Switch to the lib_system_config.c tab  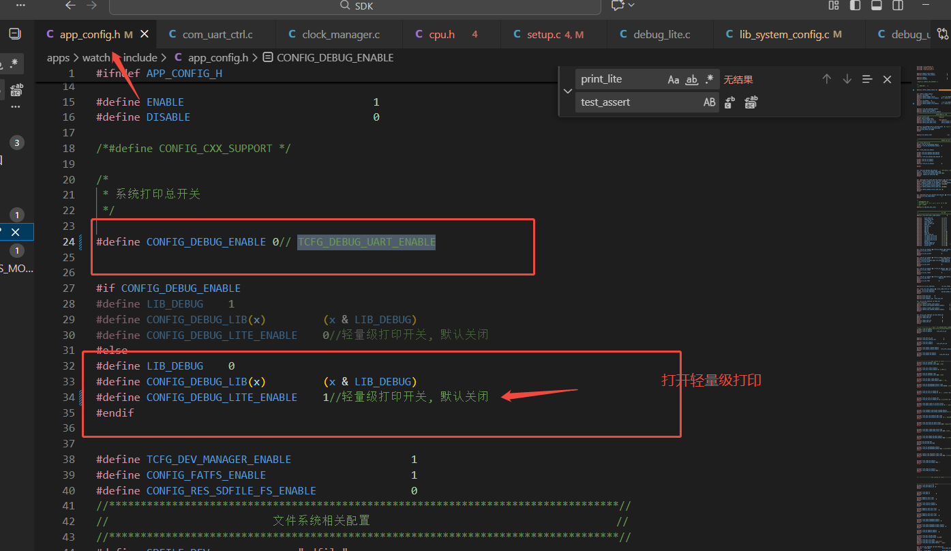[x=789, y=34]
